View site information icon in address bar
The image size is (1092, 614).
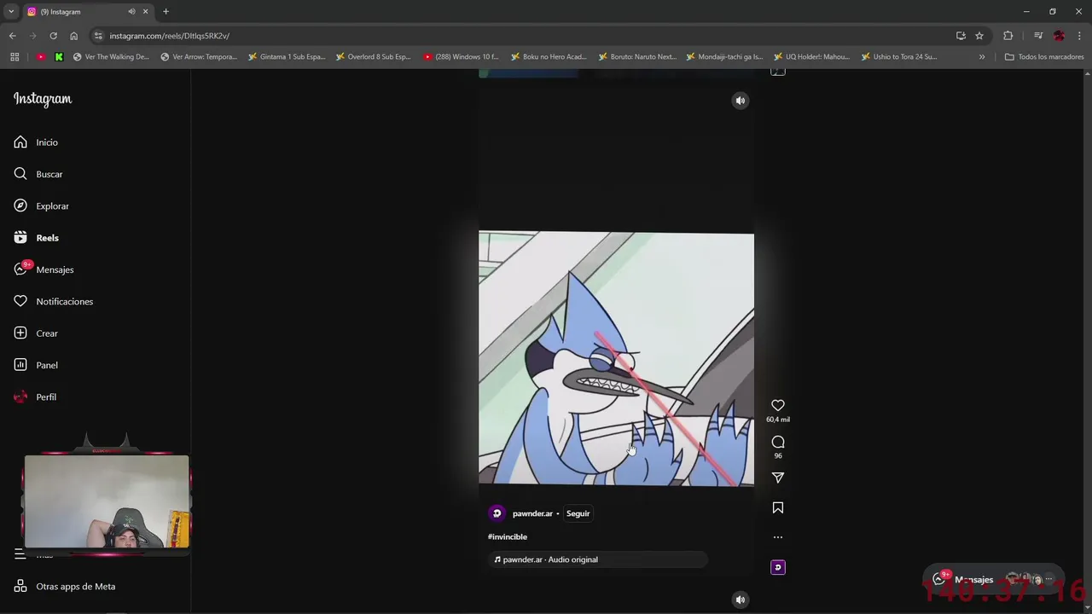98,36
